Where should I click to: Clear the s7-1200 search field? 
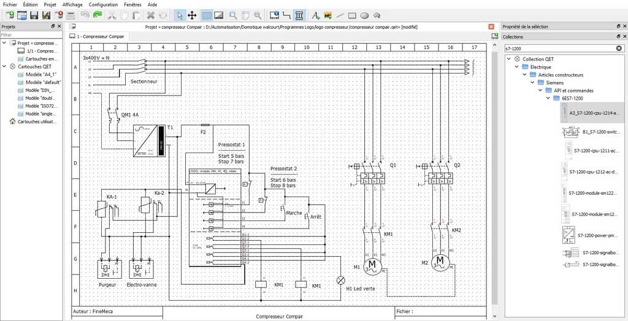[619, 48]
